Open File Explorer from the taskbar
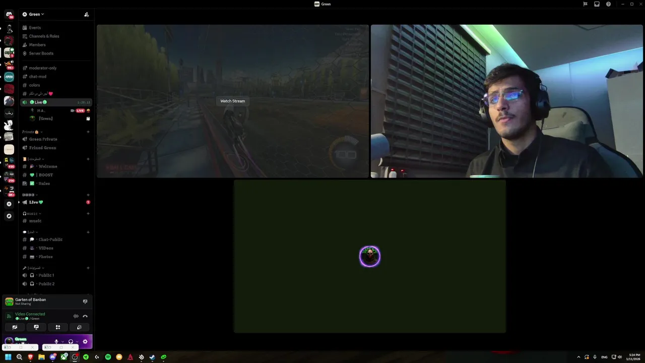The height and width of the screenshot is (363, 645). tap(41, 357)
